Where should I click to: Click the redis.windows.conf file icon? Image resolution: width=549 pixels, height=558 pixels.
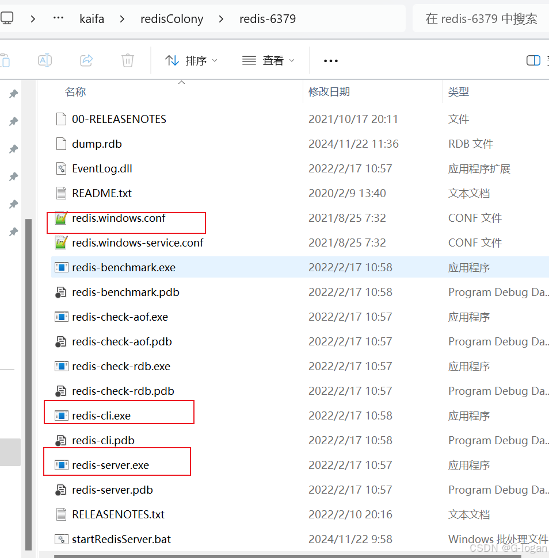[61, 218]
